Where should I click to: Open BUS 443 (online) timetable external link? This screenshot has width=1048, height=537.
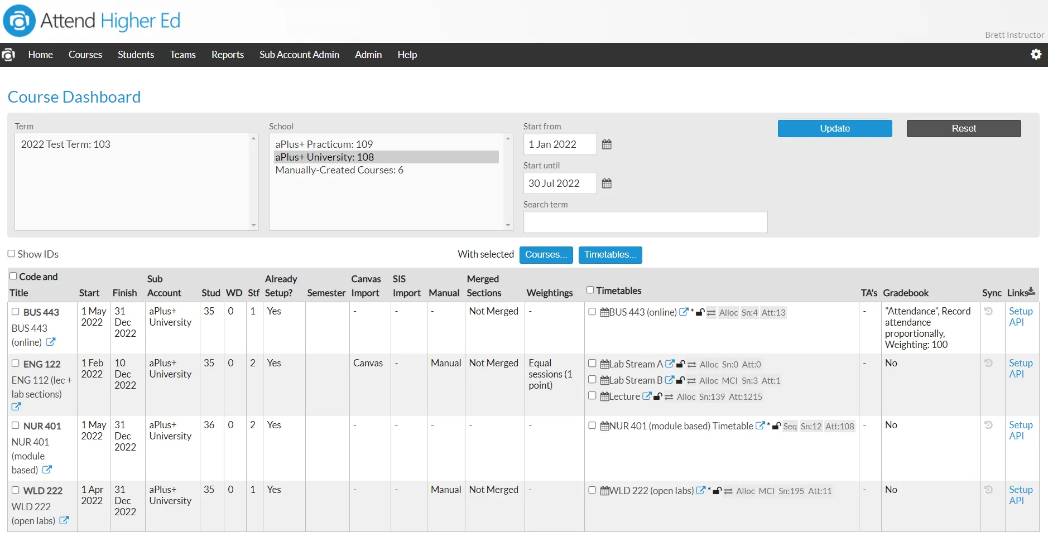[x=684, y=312]
